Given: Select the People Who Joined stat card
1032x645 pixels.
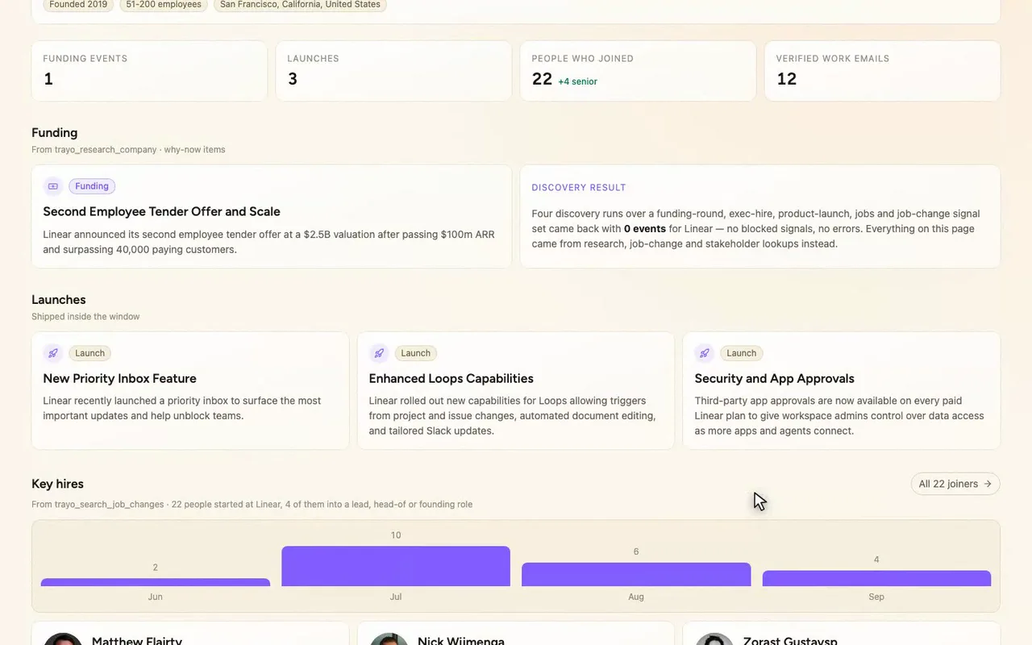Looking at the screenshot, I should (638, 71).
